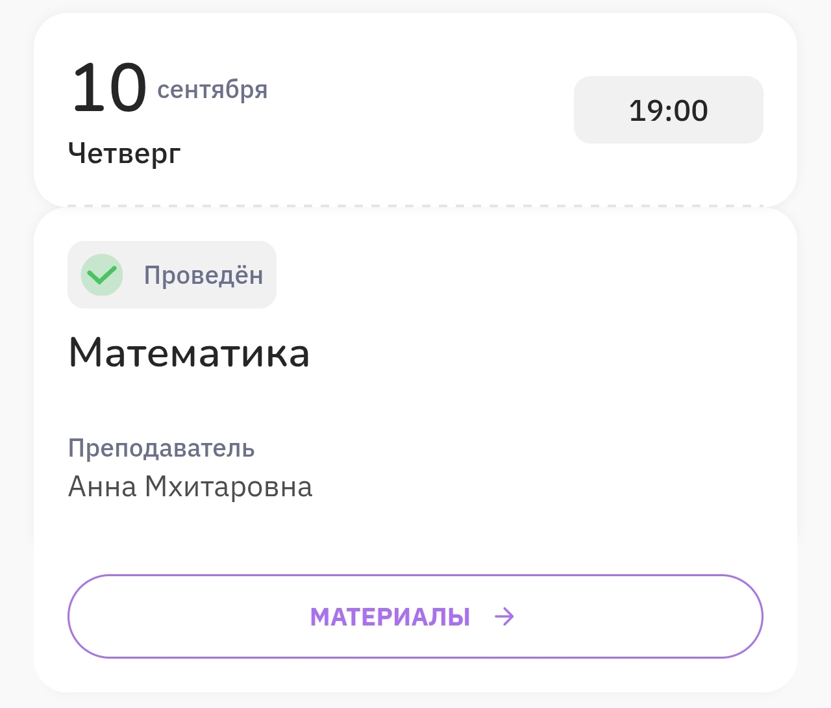831x708 pixels.
Task: Click the green checkmark status icon
Action: click(102, 275)
